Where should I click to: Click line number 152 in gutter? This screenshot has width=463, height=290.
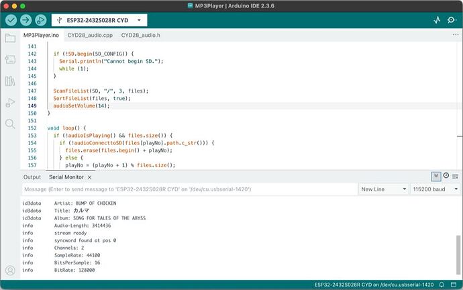(32, 128)
